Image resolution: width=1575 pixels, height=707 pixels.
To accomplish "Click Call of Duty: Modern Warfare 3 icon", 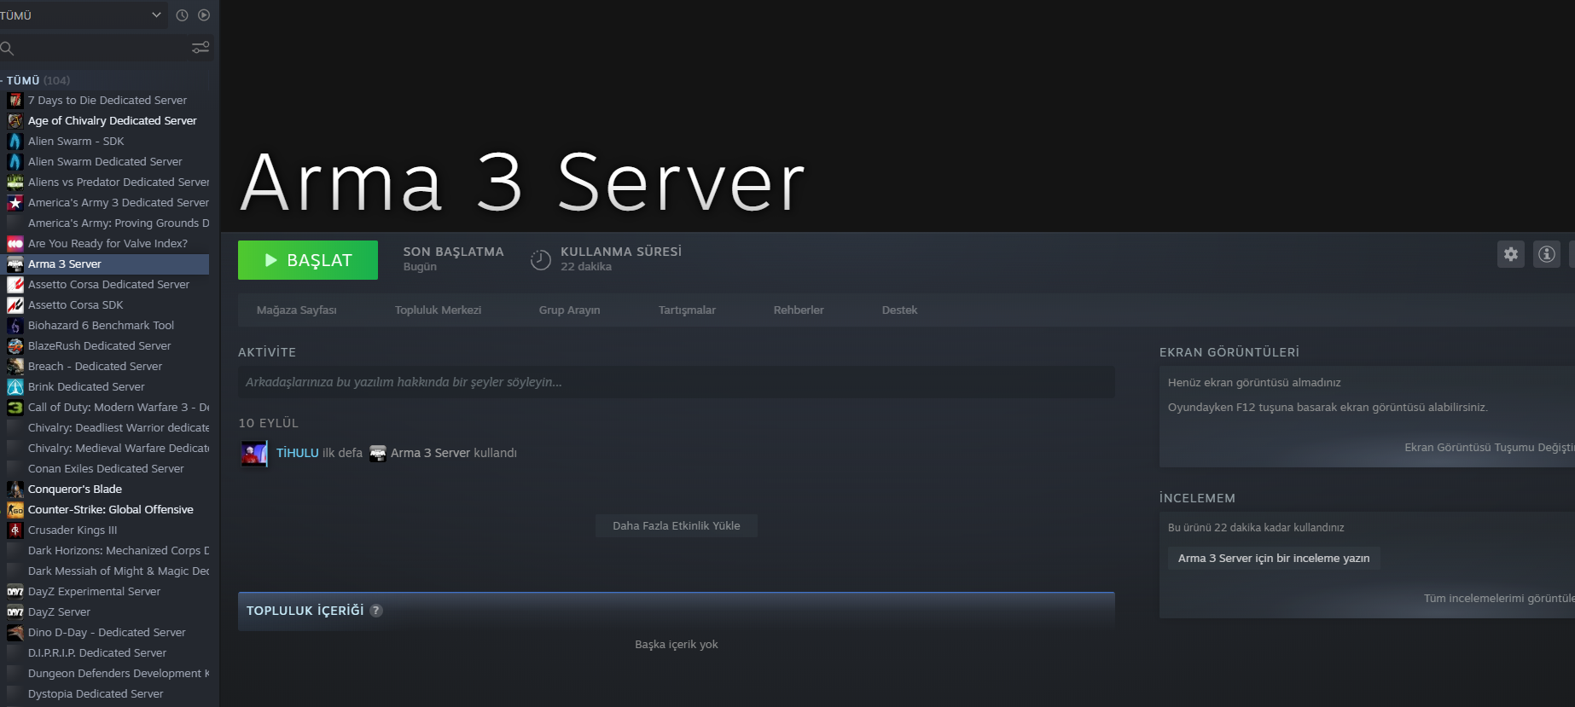I will pos(15,408).
